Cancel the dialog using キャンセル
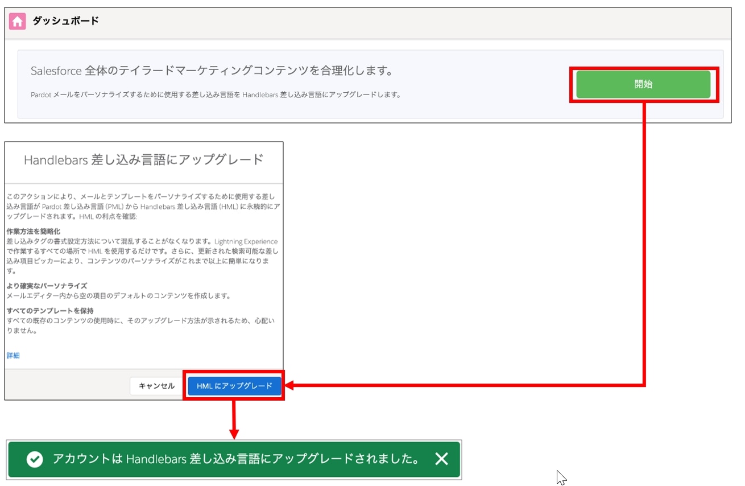This screenshot has height=486, width=745. (157, 386)
